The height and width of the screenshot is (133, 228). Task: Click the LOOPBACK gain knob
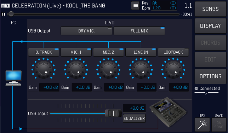173,70
